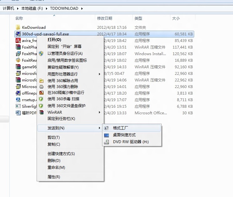This screenshot has height=197, width=233.
Task: Expand the WinRAR submenu arrow
Action: tap(100, 112)
